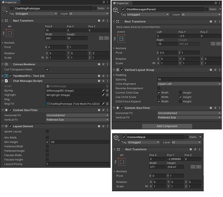The image size is (223, 197).
Task: Click the Add Component button
Action: pyautogui.click(x=167, y=126)
